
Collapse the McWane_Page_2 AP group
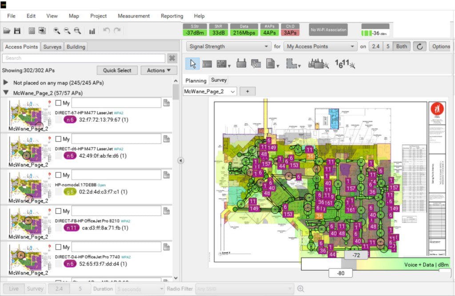(5, 93)
